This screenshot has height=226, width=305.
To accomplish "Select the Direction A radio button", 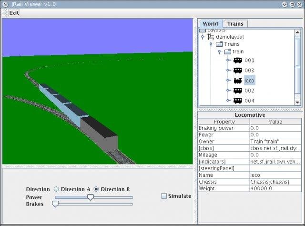I will coord(56,189).
